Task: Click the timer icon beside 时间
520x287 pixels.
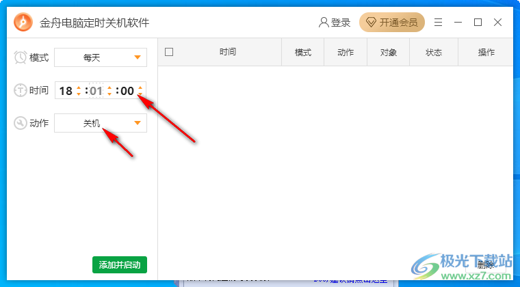Action: 21,90
